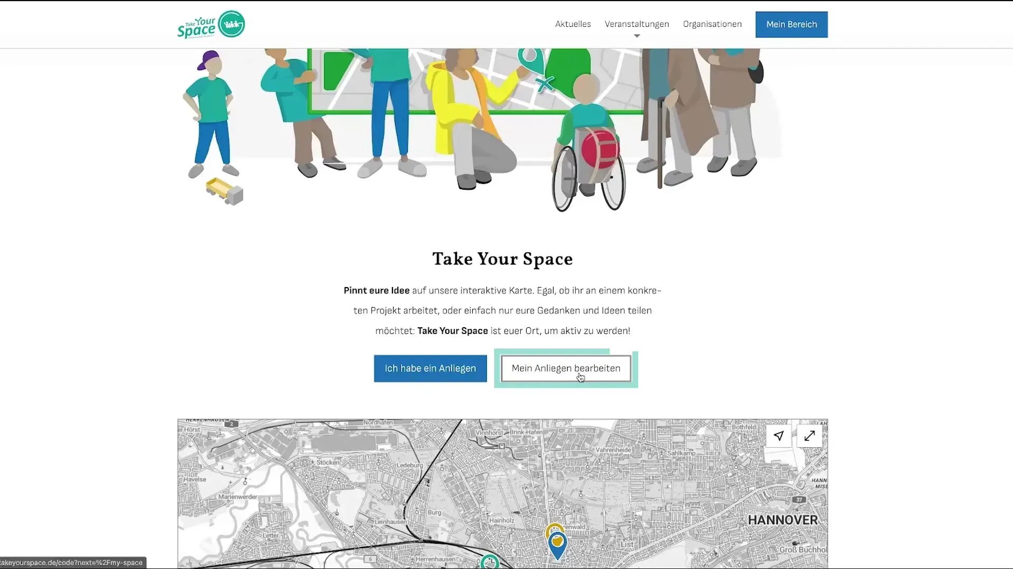Open the Veranstaltungen menu
The height and width of the screenshot is (569, 1013).
(x=637, y=24)
